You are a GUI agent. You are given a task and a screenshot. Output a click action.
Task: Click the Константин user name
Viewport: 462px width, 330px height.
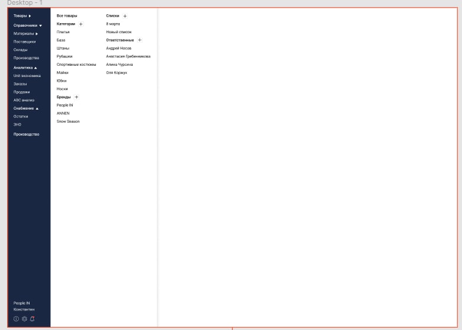24,310
